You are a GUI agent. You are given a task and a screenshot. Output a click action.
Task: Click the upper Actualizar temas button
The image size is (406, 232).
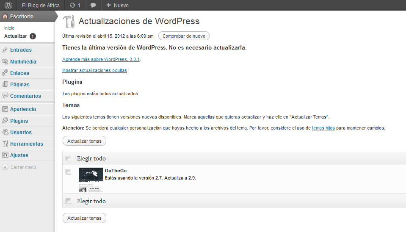(84, 141)
